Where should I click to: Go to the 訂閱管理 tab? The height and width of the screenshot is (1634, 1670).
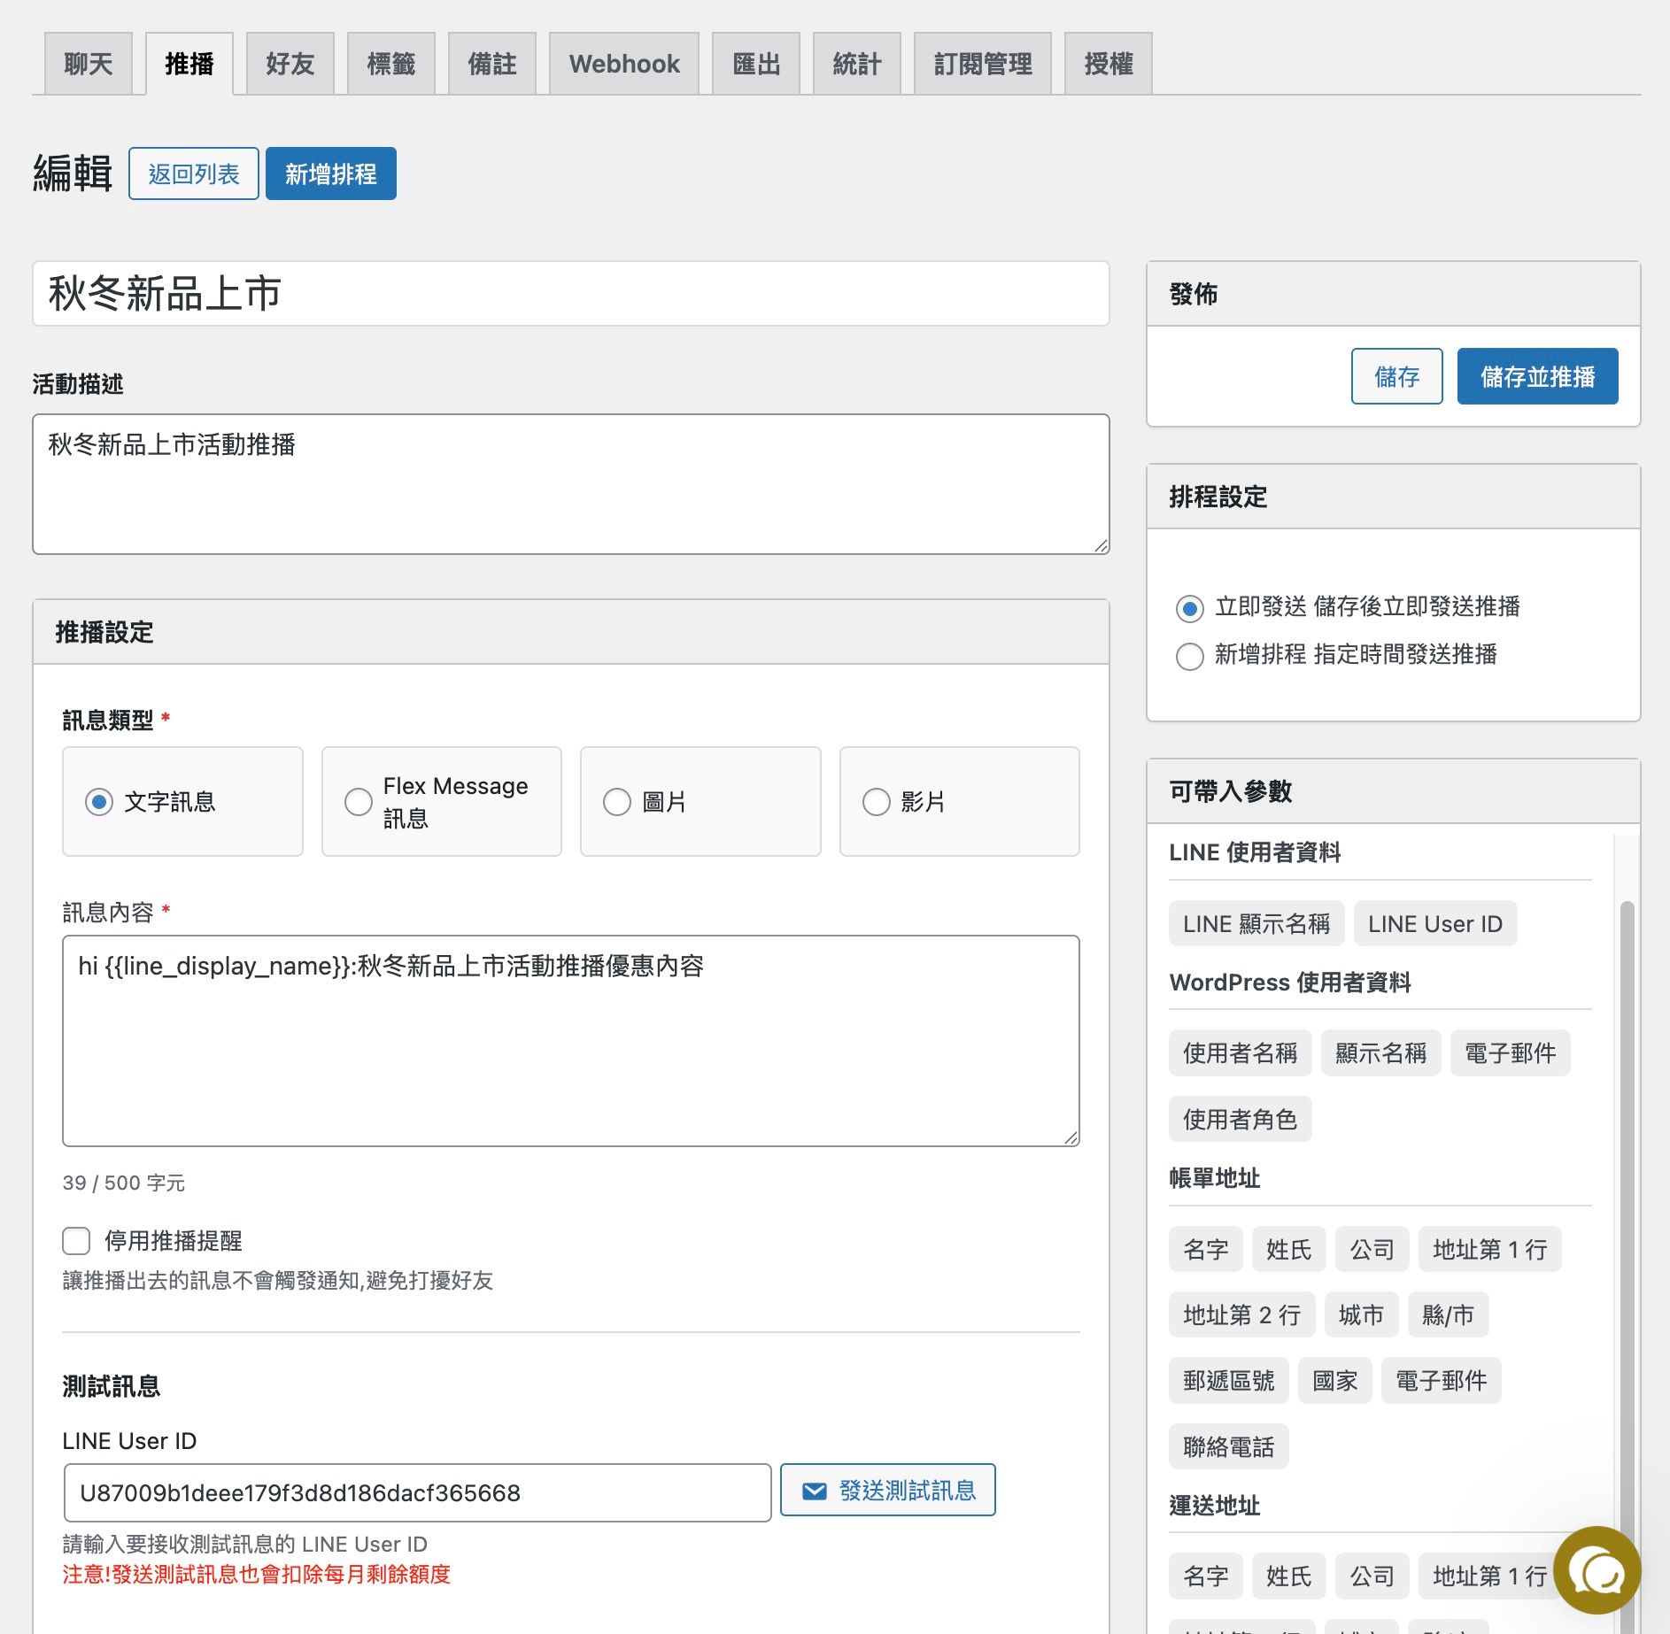coord(982,64)
